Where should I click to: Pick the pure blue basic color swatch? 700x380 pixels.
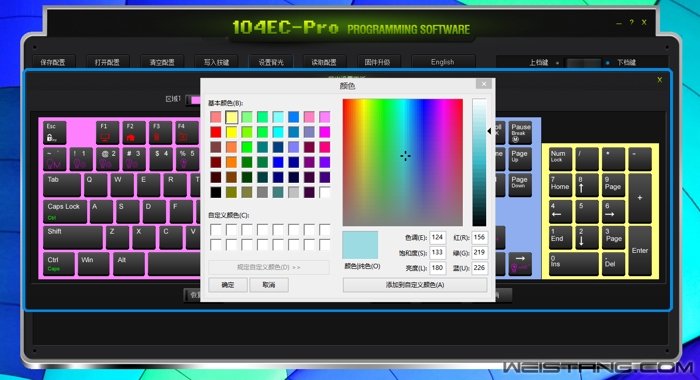coord(278,162)
